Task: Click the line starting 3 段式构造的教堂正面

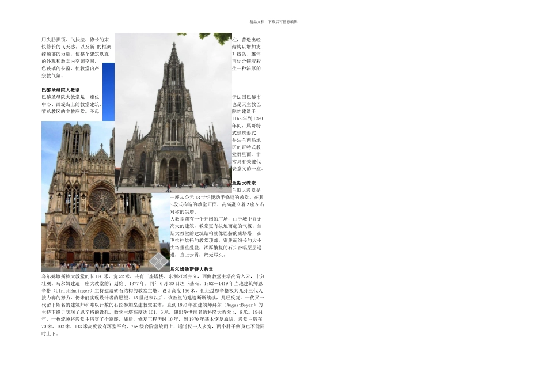Action: tap(217, 204)
